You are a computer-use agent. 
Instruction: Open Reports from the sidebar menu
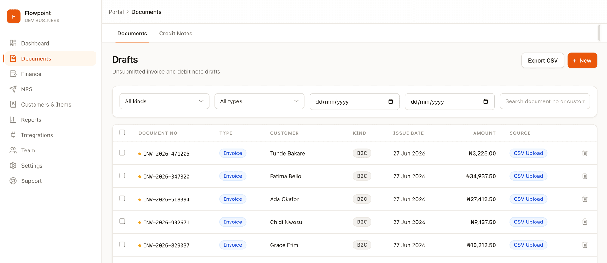click(x=51, y=120)
